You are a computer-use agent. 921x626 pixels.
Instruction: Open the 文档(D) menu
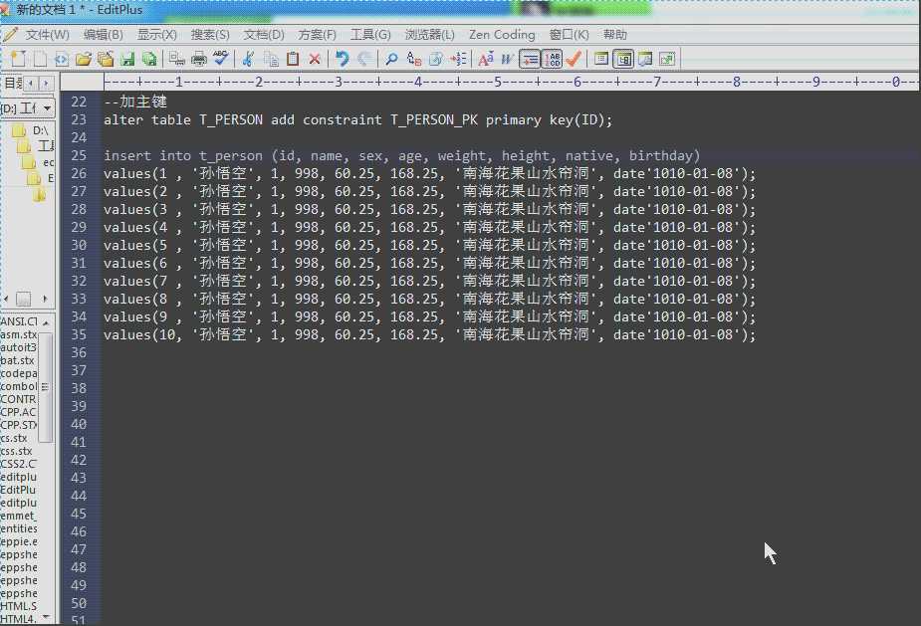(264, 35)
